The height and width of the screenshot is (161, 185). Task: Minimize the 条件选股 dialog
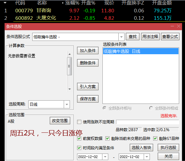click(172, 26)
